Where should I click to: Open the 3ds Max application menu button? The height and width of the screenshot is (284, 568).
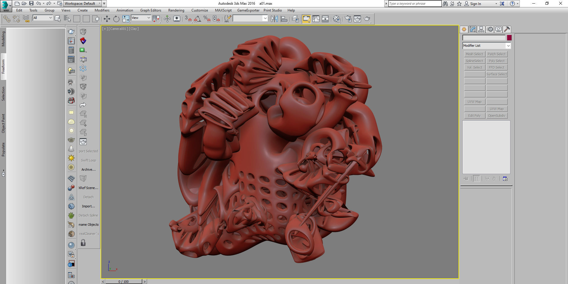[x=6, y=6]
